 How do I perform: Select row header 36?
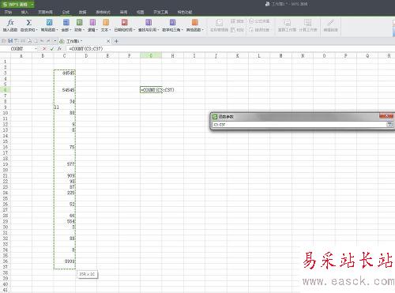pos(6,261)
